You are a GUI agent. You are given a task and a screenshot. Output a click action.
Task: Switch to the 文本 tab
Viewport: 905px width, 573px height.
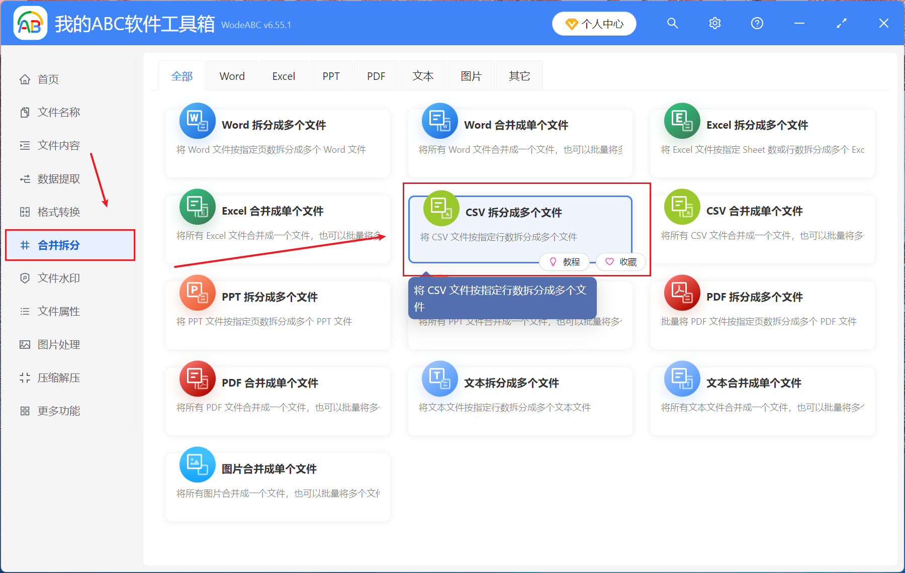tap(422, 75)
